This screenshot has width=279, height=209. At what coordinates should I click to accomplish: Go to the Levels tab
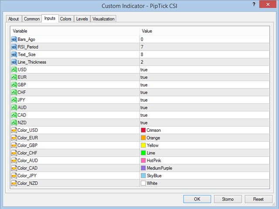tap(82, 19)
